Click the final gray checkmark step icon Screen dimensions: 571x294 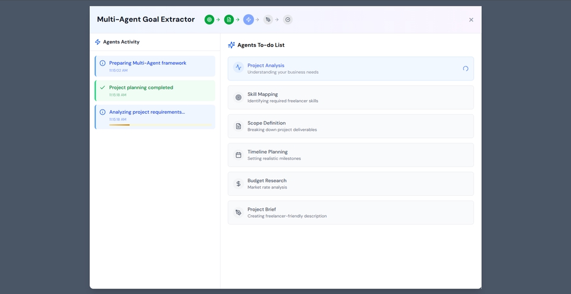tap(288, 20)
